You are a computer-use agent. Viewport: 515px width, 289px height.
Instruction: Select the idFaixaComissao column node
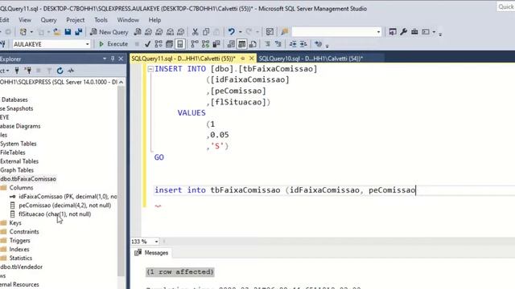pyautogui.click(x=68, y=197)
